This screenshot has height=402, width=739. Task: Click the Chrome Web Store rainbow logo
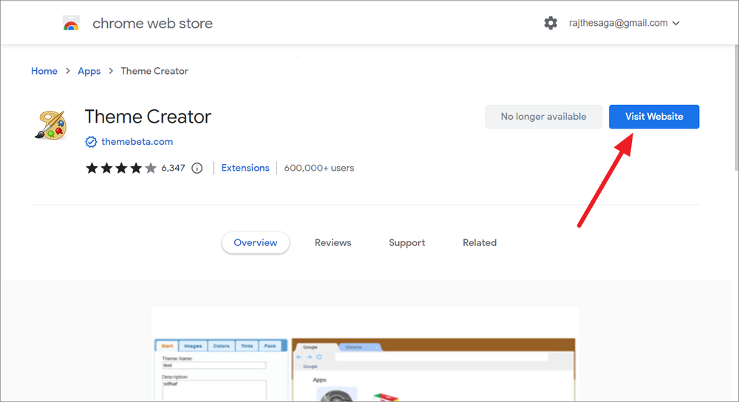71,23
